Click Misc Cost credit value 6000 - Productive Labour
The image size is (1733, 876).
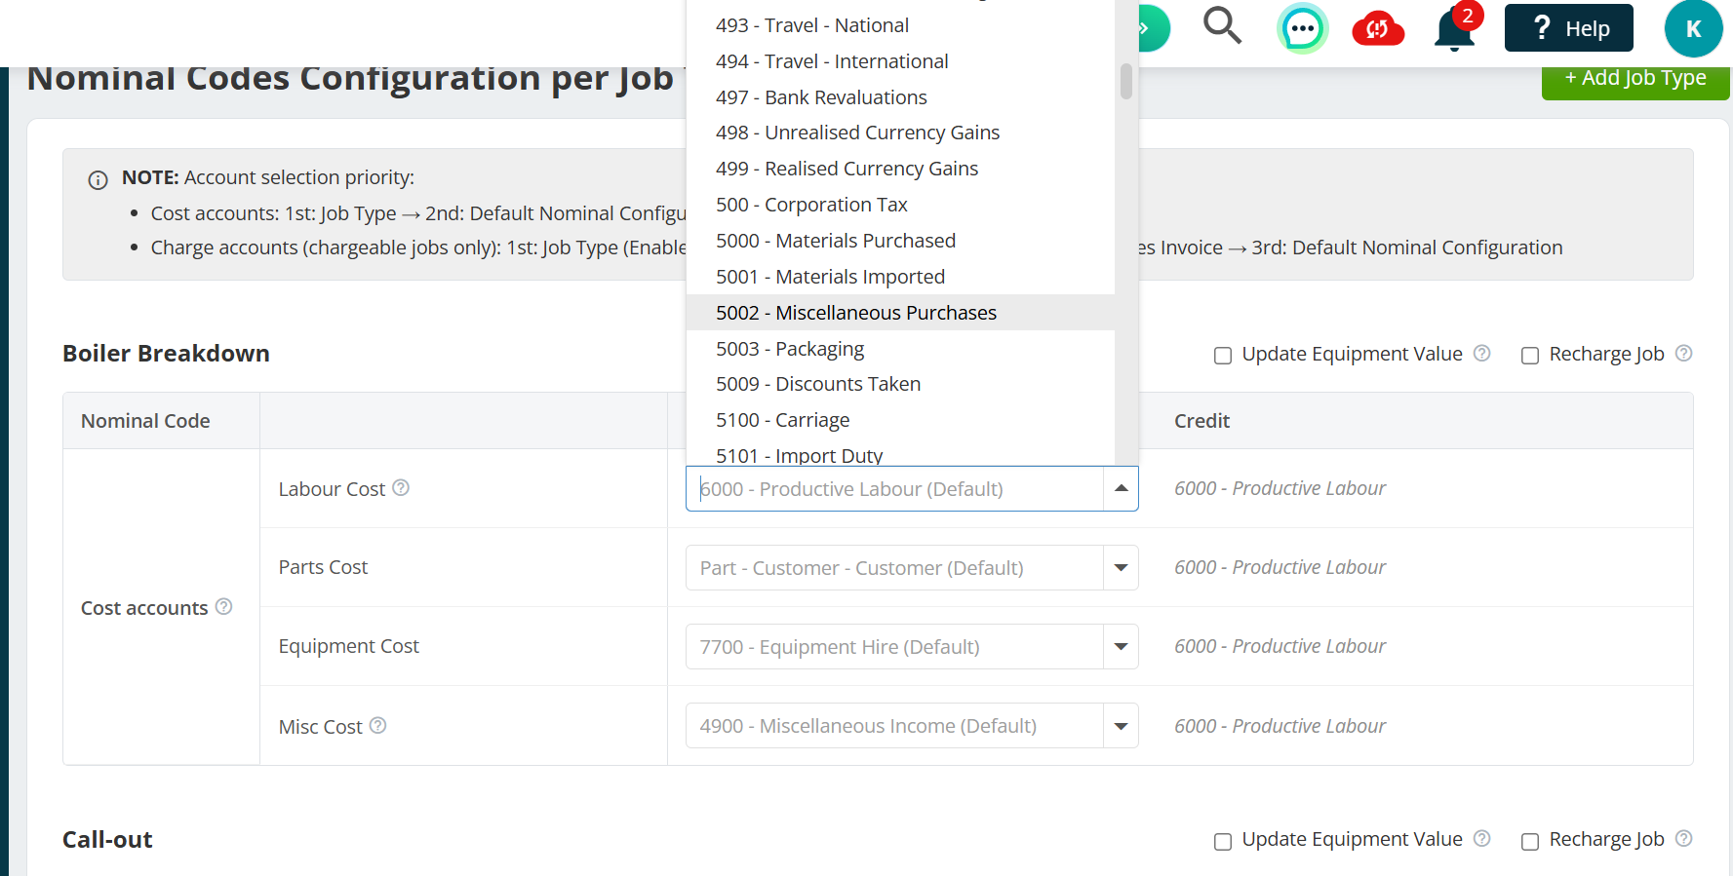pos(1280,726)
